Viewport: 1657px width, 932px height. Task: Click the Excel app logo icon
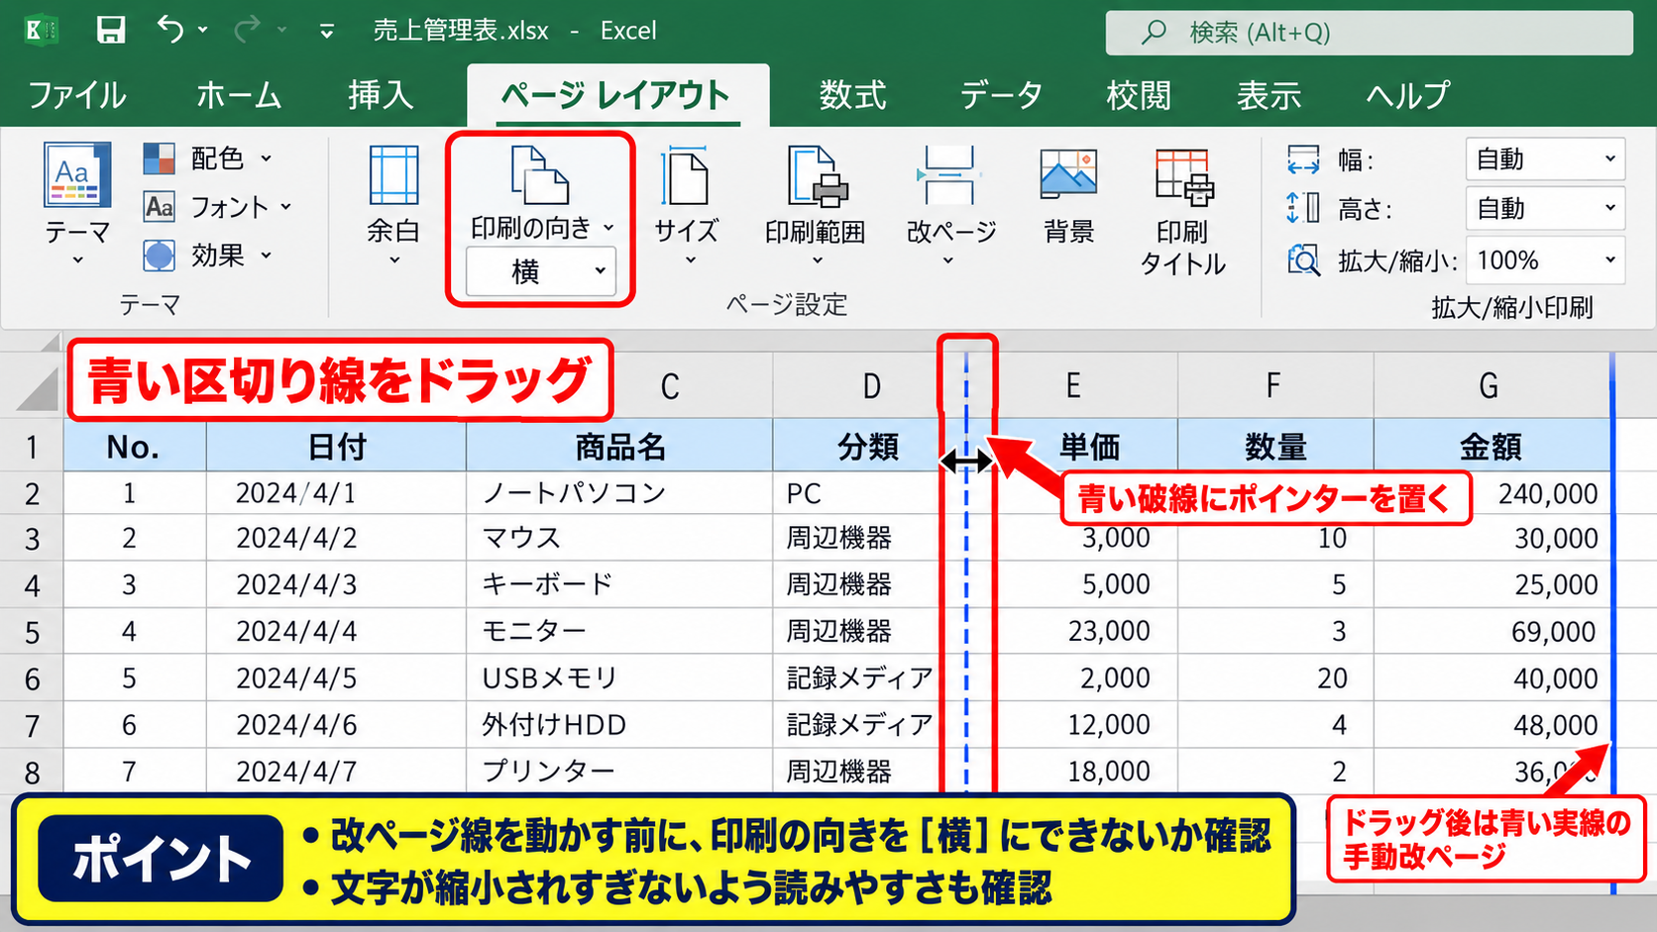pos(40,30)
